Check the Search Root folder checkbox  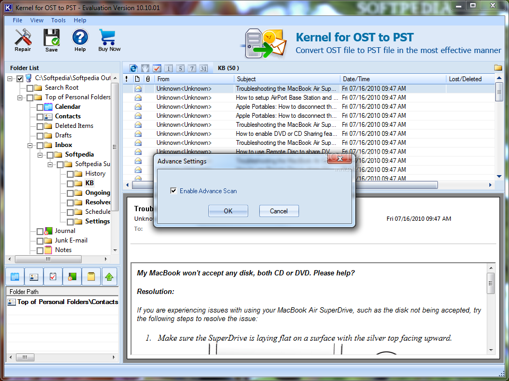point(30,88)
